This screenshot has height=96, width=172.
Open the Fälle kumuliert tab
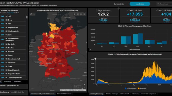click(125, 94)
